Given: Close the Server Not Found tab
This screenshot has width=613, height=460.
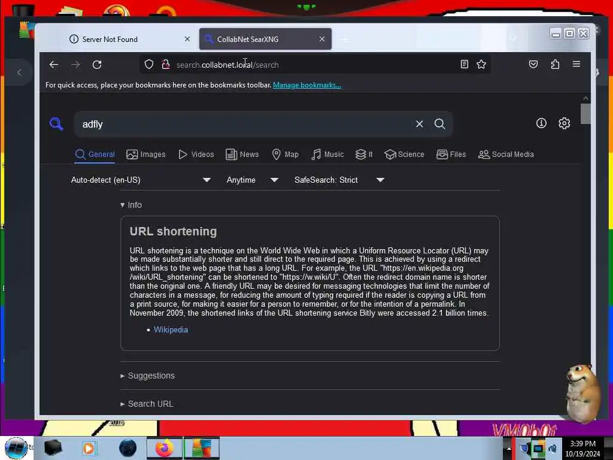Looking at the screenshot, I should pos(187,39).
